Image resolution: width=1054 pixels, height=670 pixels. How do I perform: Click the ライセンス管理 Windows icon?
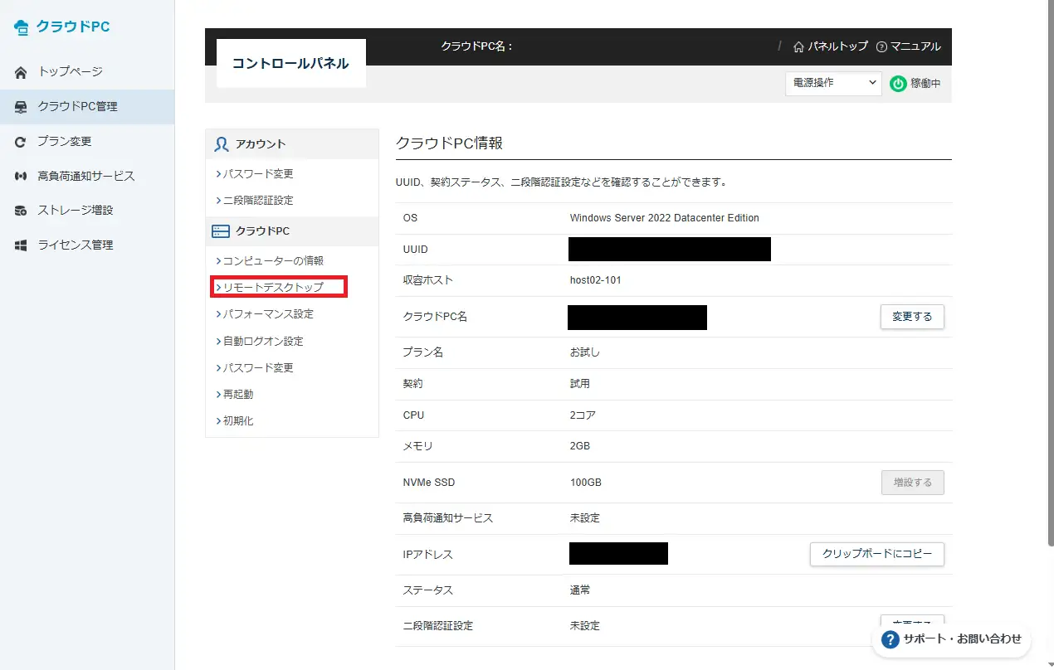coord(22,245)
